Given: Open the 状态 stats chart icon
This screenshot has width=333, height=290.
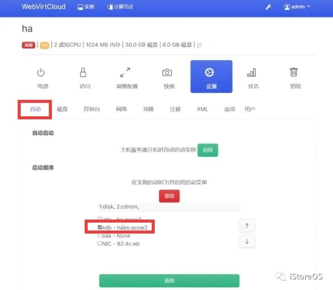Looking at the screenshot, I should [252, 72].
